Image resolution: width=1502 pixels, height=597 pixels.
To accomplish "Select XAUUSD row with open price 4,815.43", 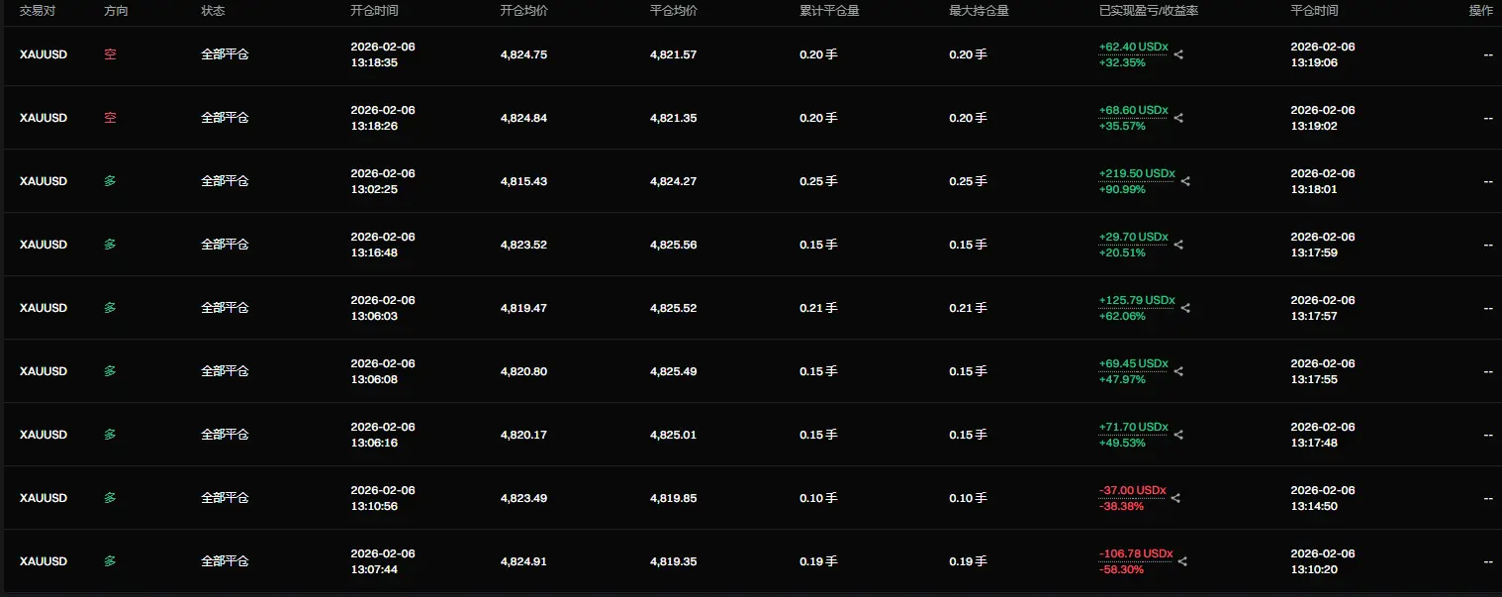I will (x=751, y=181).
